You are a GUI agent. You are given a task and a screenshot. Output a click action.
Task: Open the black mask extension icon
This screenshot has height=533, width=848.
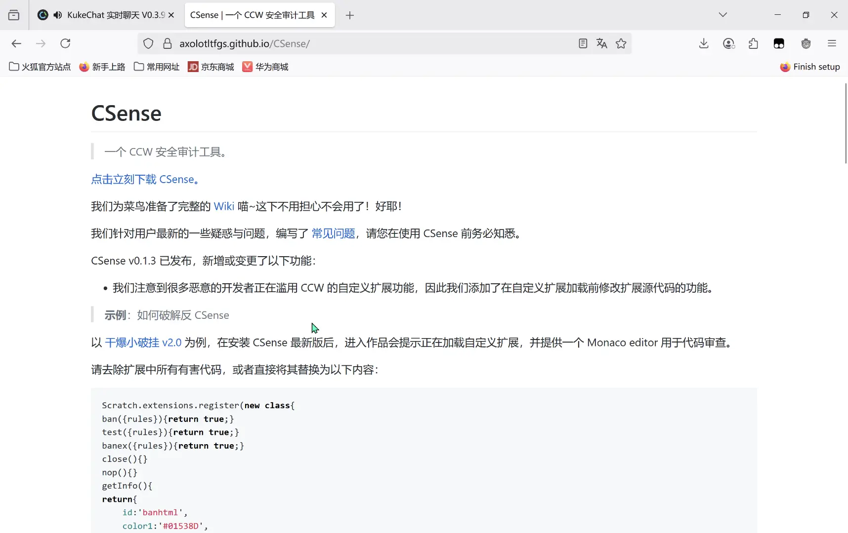pyautogui.click(x=779, y=43)
